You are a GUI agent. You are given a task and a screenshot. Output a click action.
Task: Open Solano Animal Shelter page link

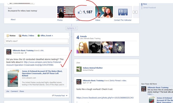93,68
